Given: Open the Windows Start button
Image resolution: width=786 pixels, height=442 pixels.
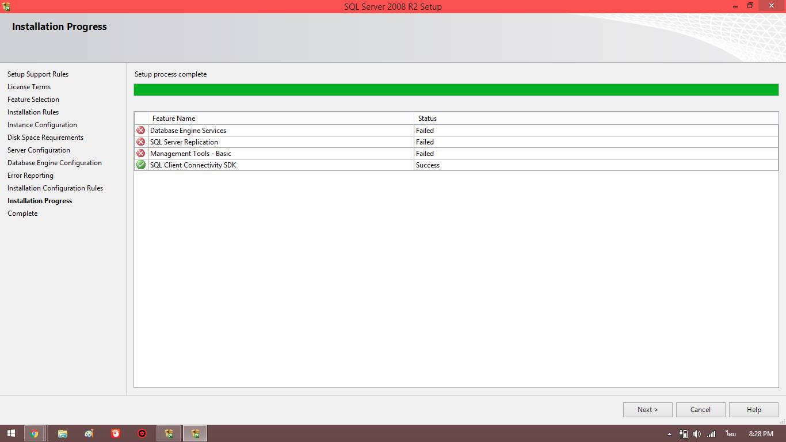Looking at the screenshot, I should tap(11, 433).
